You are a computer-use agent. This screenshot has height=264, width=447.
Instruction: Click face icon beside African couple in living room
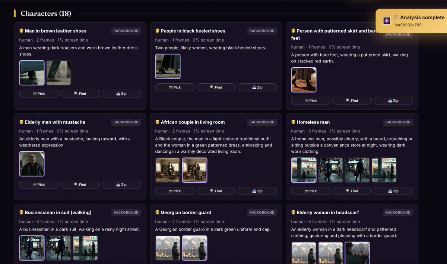(x=158, y=122)
